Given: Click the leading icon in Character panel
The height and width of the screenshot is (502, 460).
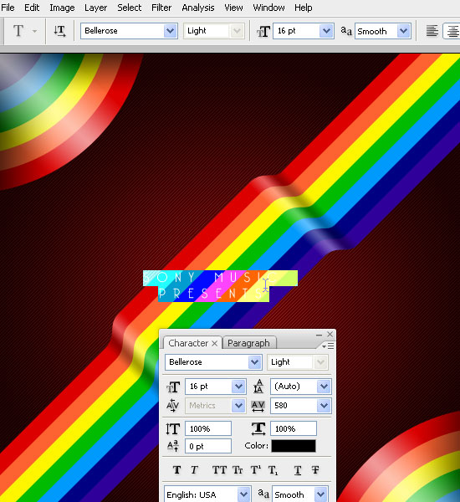Looking at the screenshot, I should click(258, 387).
